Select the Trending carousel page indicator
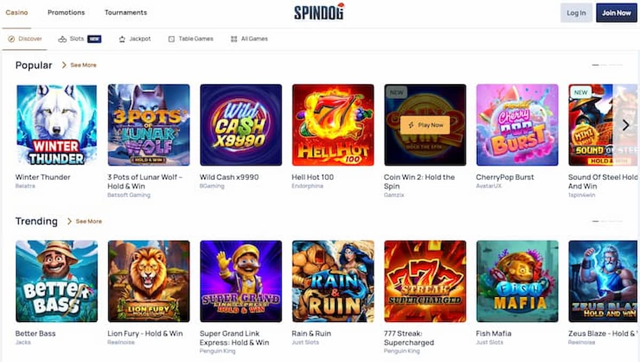The width and height of the screenshot is (640, 362). [607, 221]
